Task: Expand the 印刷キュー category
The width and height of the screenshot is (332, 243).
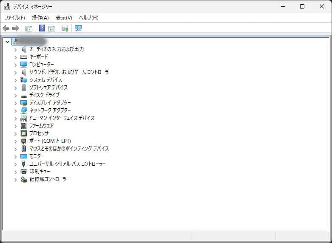Action: click(15, 172)
